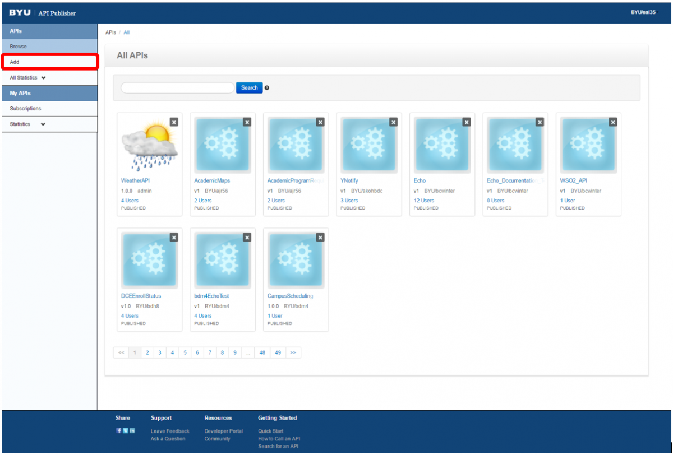Click the blue Search button
673x455 pixels.
pos(249,88)
